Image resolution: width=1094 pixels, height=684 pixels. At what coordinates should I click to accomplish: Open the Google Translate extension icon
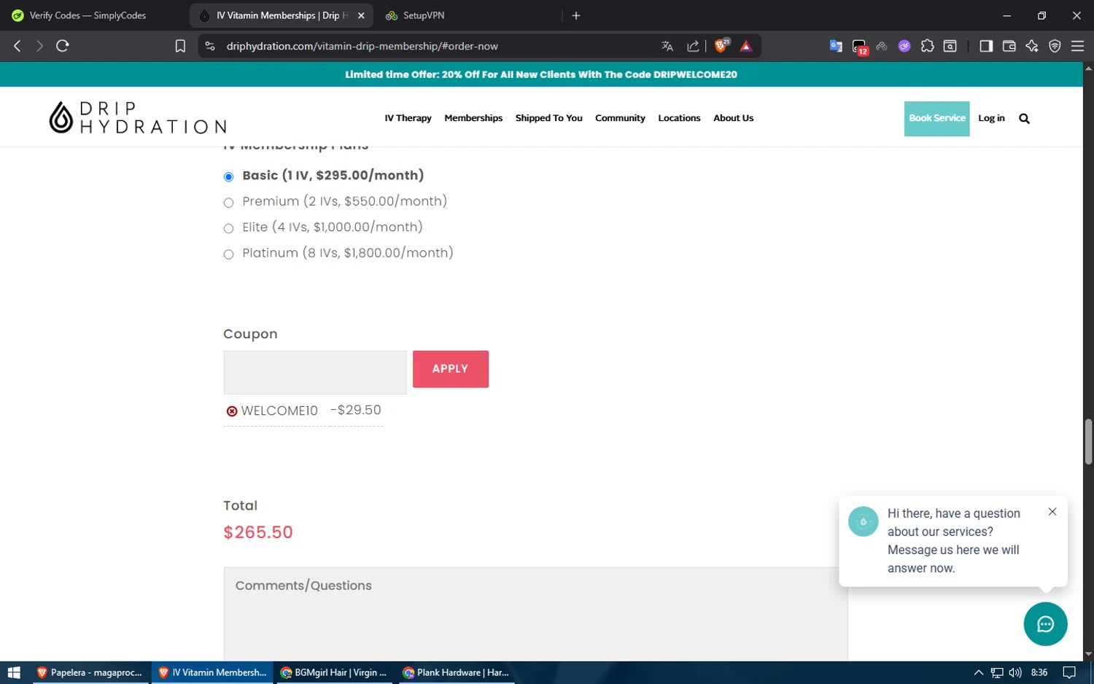click(x=836, y=46)
